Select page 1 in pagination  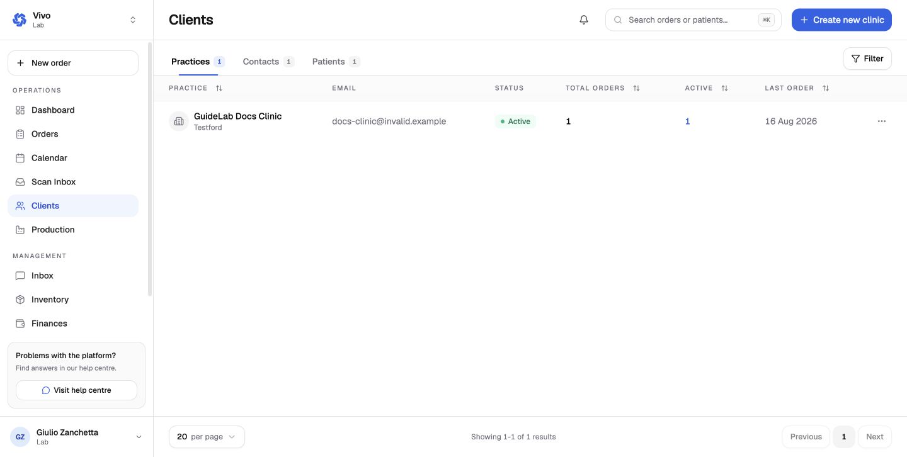point(844,437)
